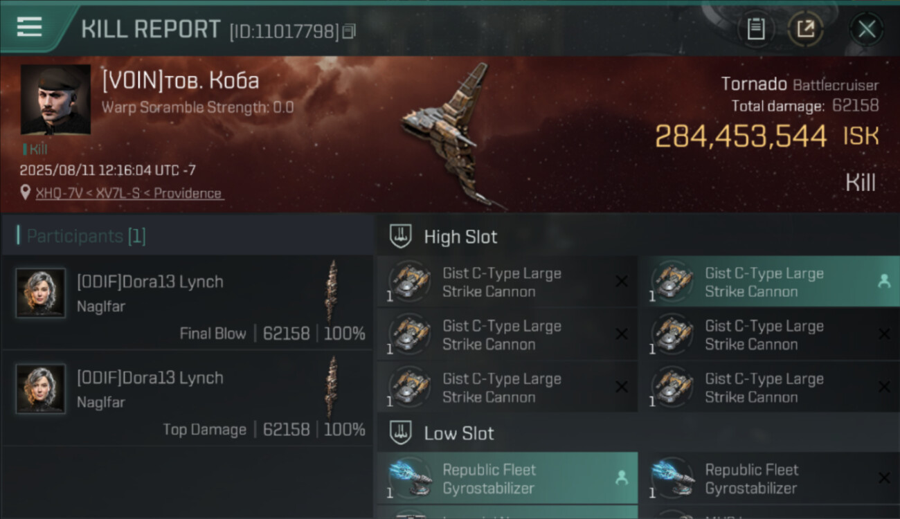
Task: Select the Participants tab
Action: 86,236
